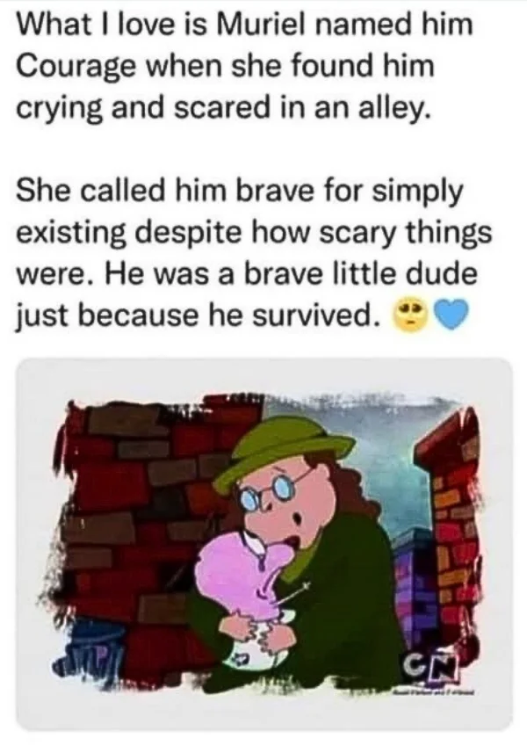Click the line "existing despite how scary things"
The width and height of the screenshot is (527, 746).
click(254, 234)
